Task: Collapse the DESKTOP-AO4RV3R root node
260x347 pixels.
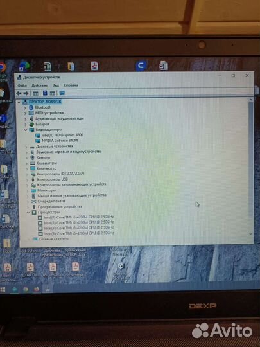Action: tap(19, 102)
